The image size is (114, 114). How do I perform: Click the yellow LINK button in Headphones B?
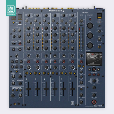pyautogui.click(x=81, y=89)
